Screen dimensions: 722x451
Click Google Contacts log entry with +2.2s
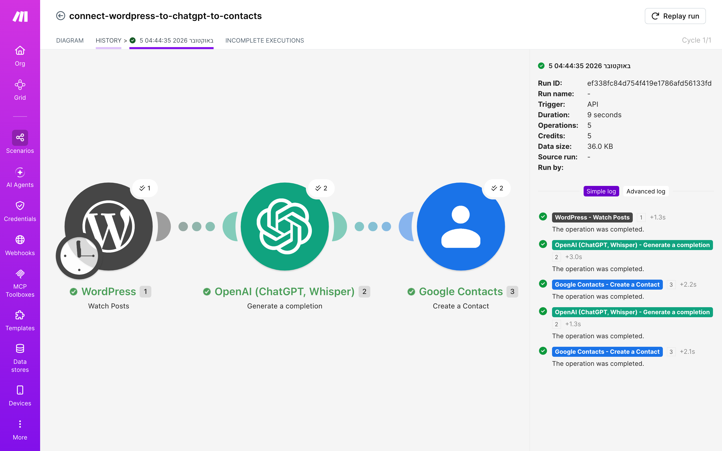coord(607,284)
